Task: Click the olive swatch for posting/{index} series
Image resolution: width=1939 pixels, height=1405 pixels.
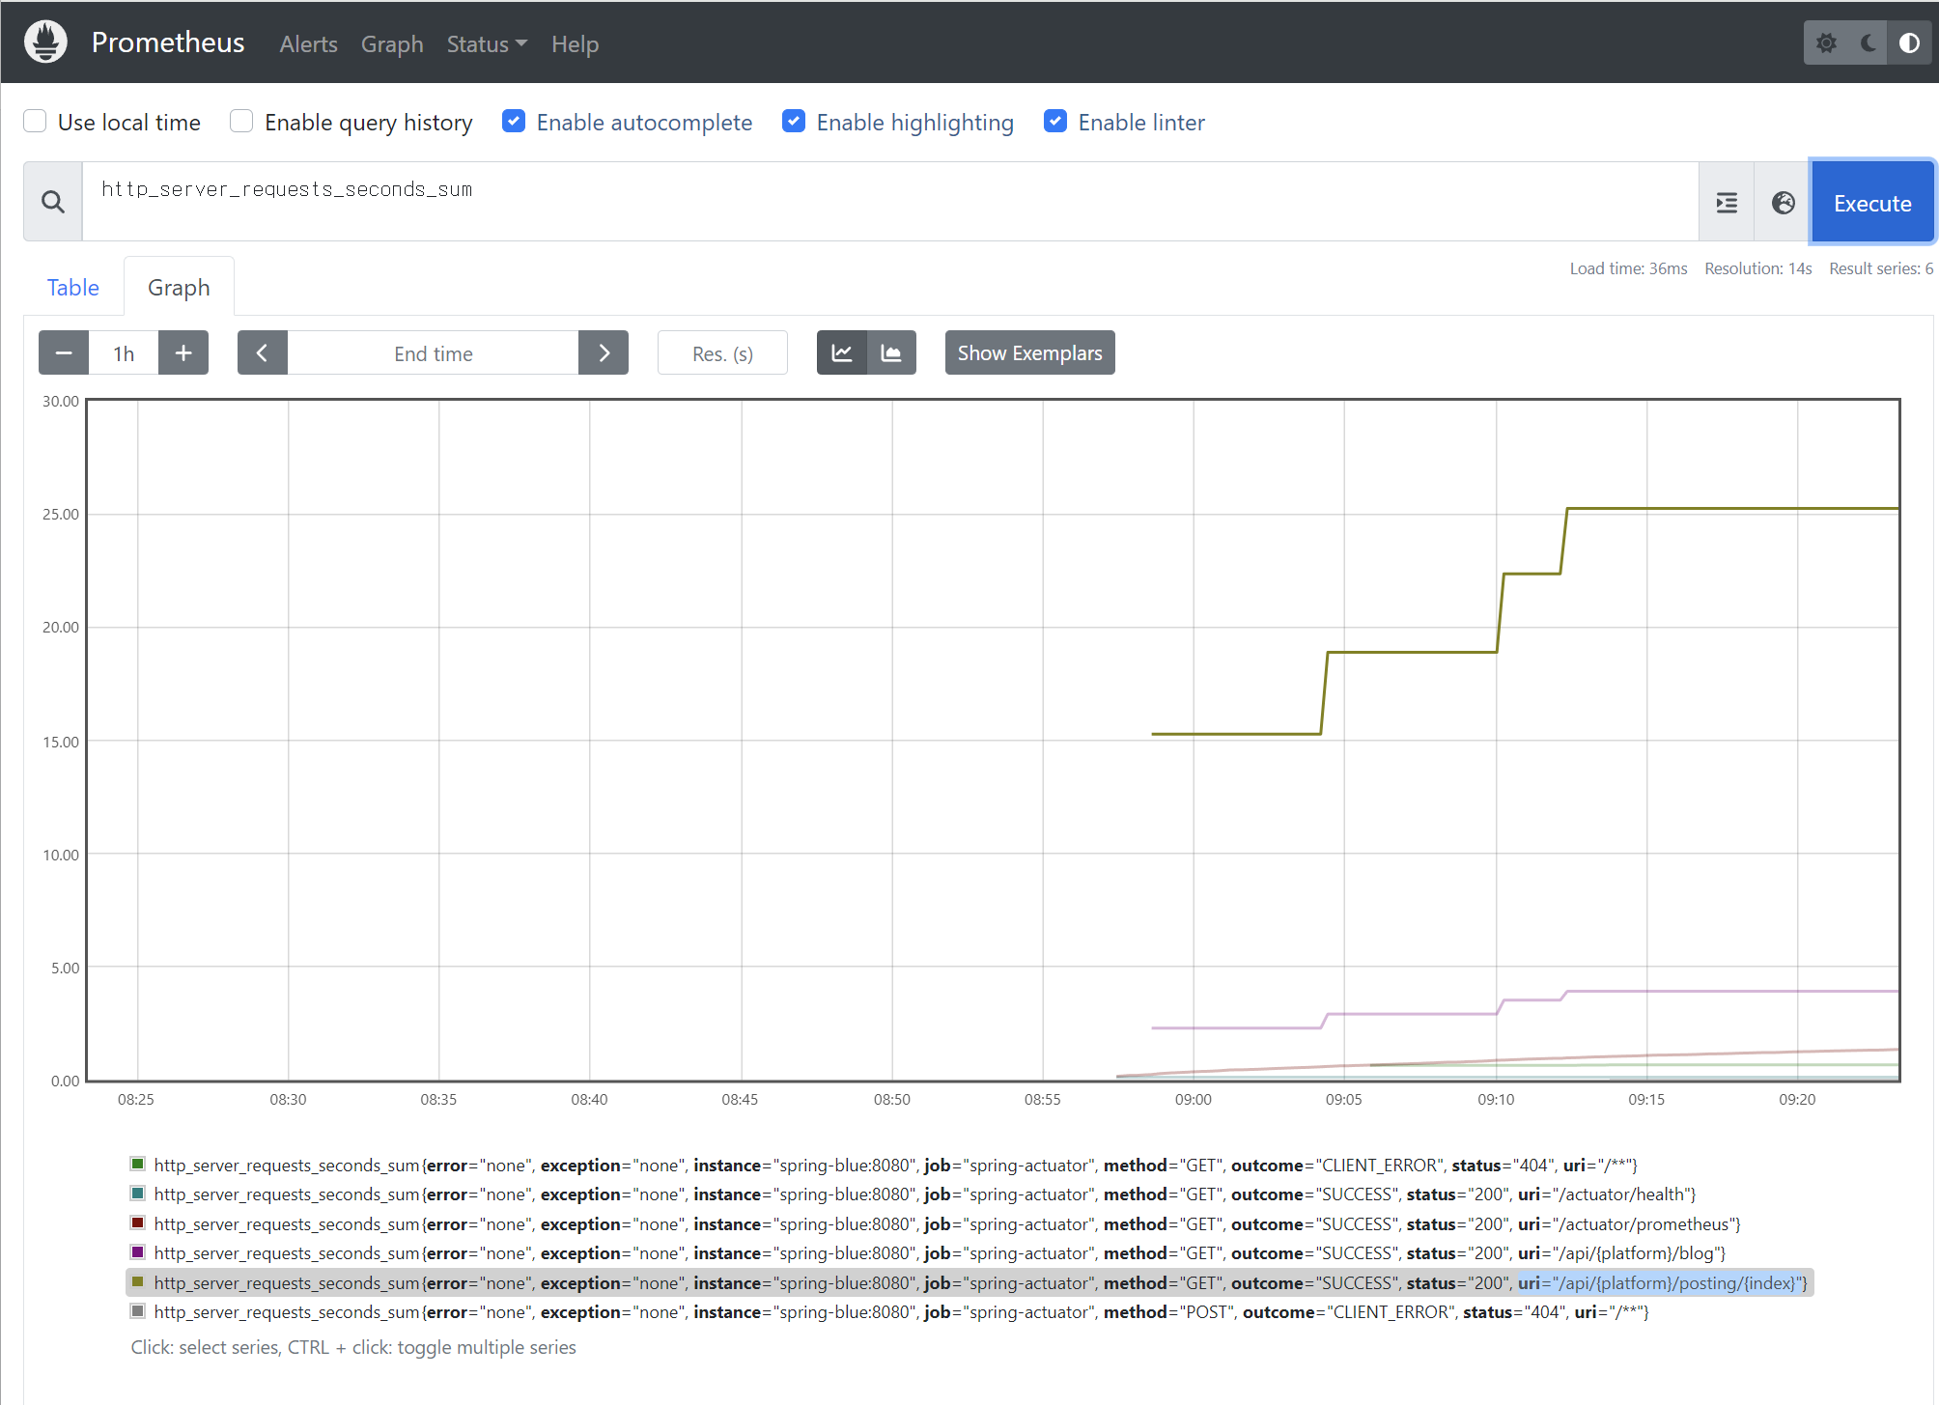Action: tap(138, 1282)
